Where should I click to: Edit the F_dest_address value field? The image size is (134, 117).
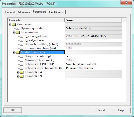click(93, 40)
